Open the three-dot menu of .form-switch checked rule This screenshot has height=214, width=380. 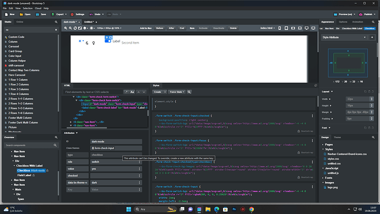[x=312, y=116]
